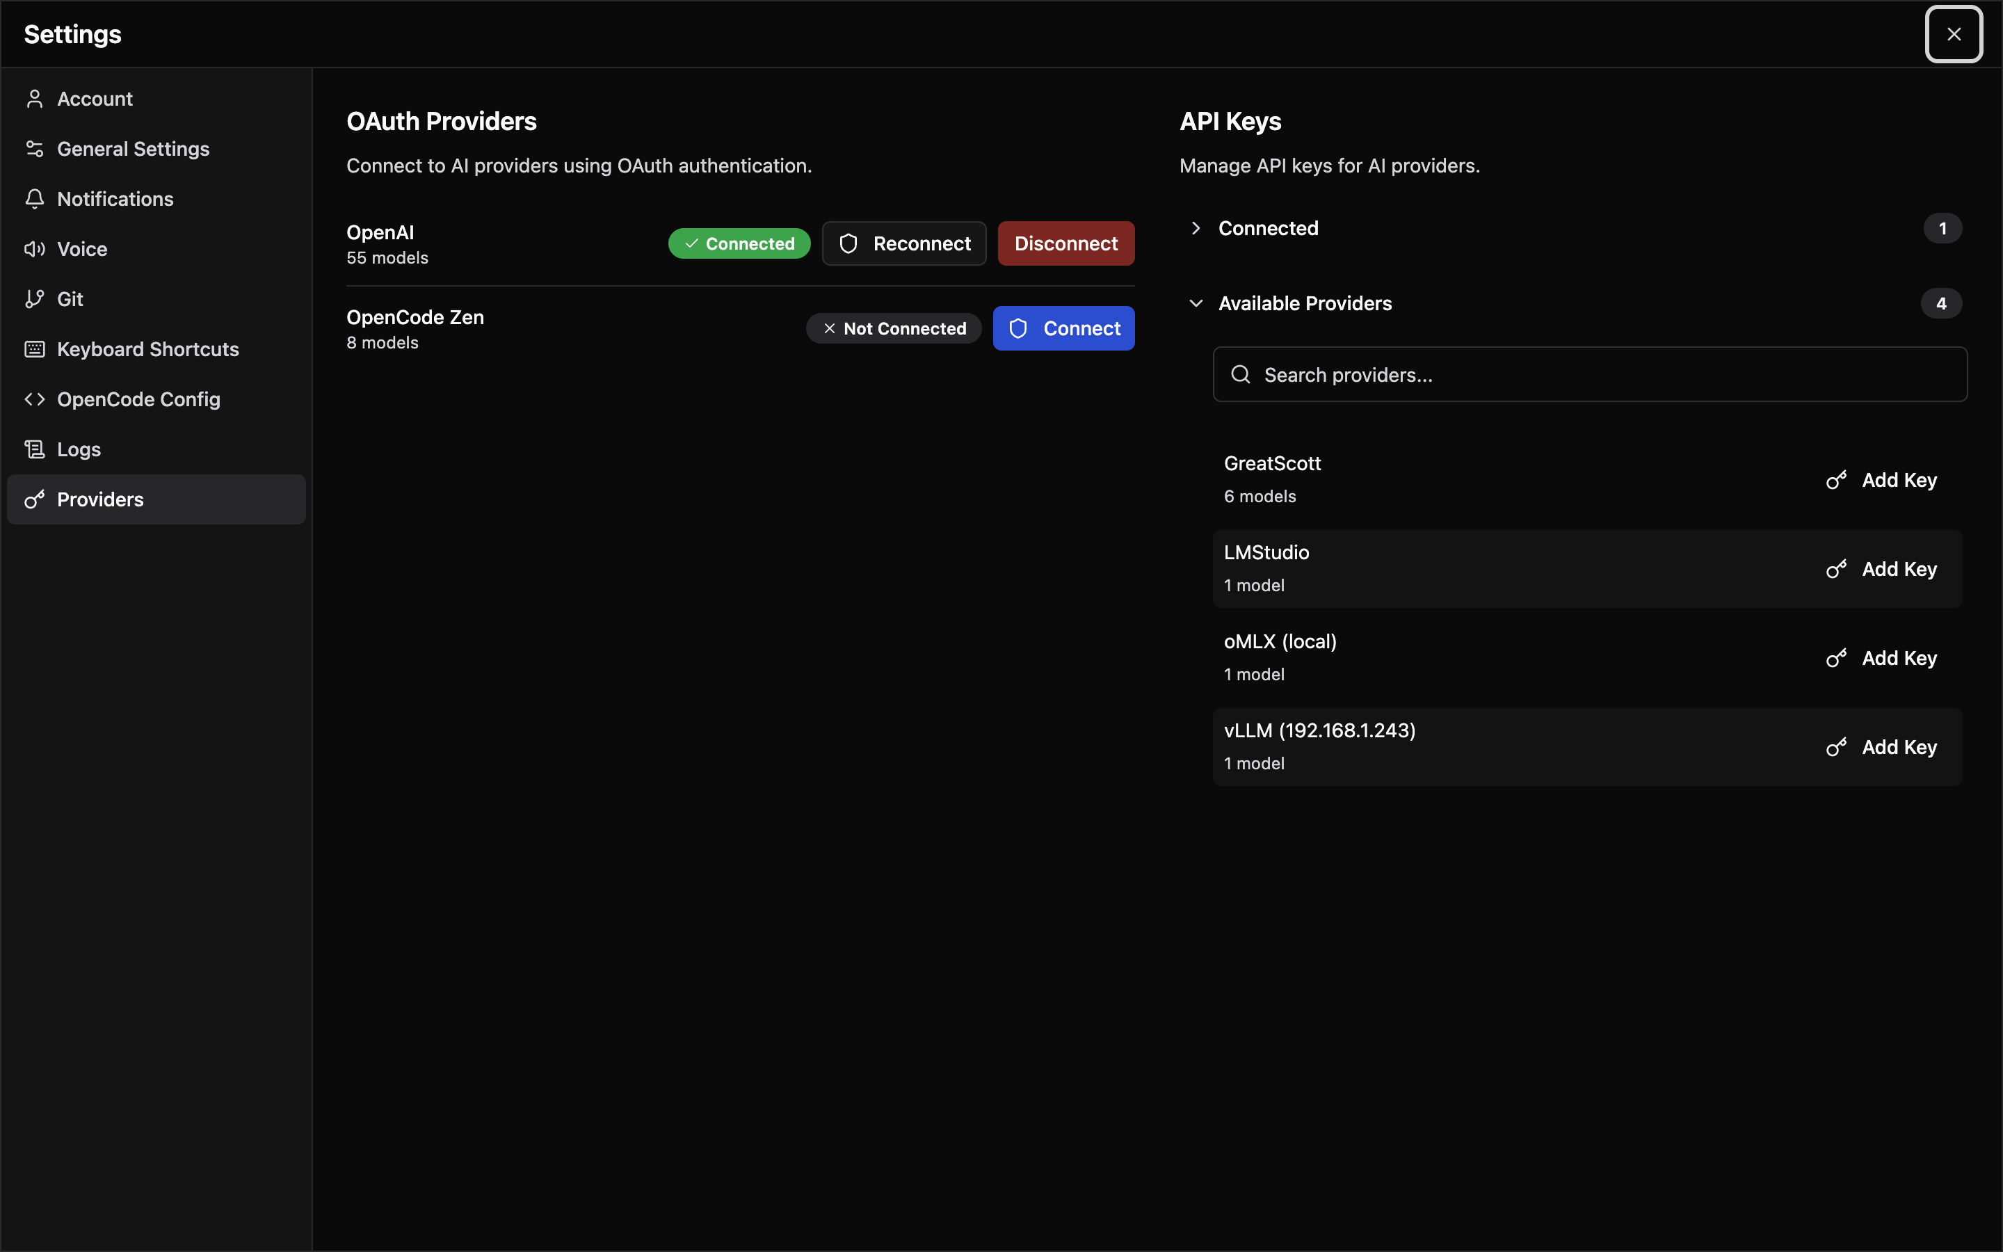Click the '8 models' label under OpenCode Zen

[x=383, y=343]
